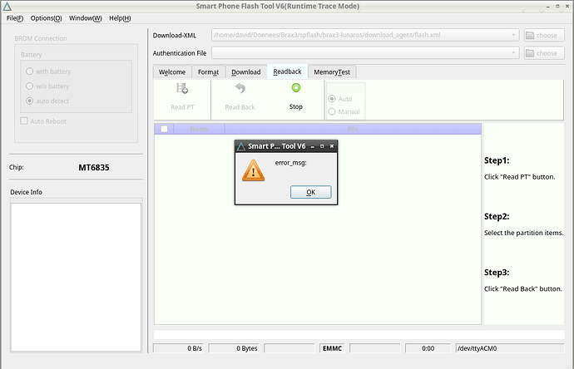This screenshot has width=574, height=369.
Task: Open the Window menu
Action: click(x=86, y=18)
